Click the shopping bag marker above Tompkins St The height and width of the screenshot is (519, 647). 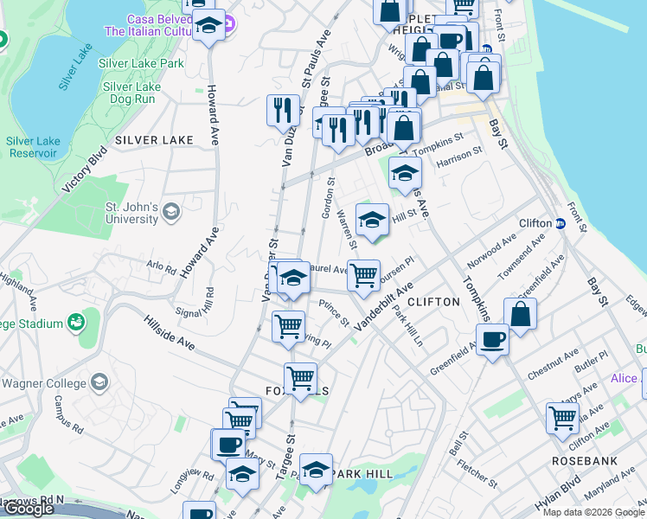404,128
